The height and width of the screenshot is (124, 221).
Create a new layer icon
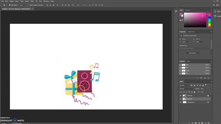point(205,123)
